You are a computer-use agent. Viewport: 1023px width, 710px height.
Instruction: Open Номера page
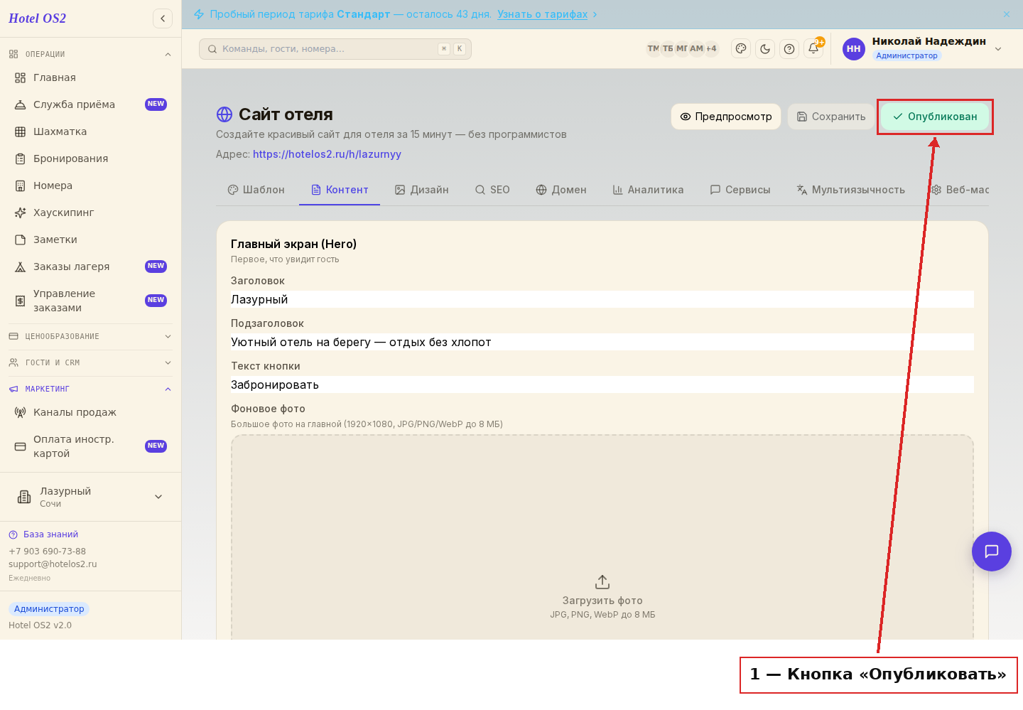[90, 185]
